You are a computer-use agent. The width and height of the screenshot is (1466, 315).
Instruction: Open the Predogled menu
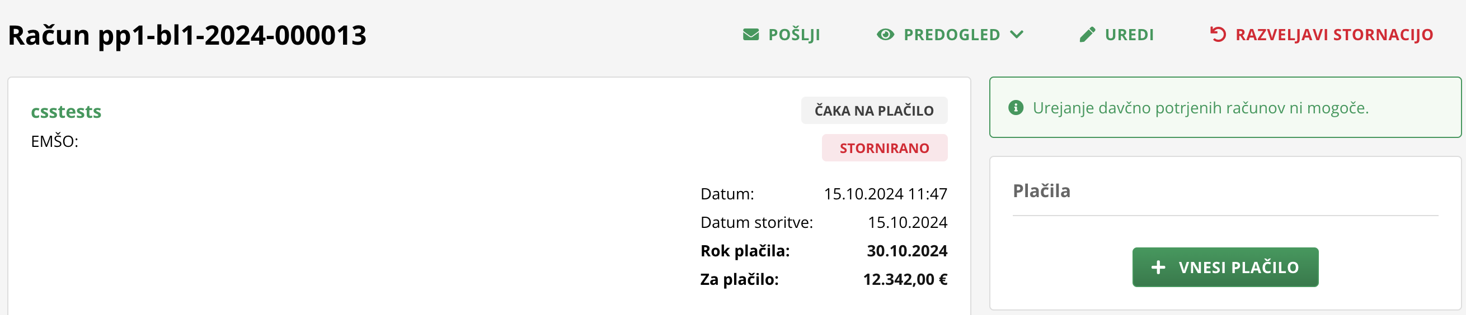[x=950, y=35]
